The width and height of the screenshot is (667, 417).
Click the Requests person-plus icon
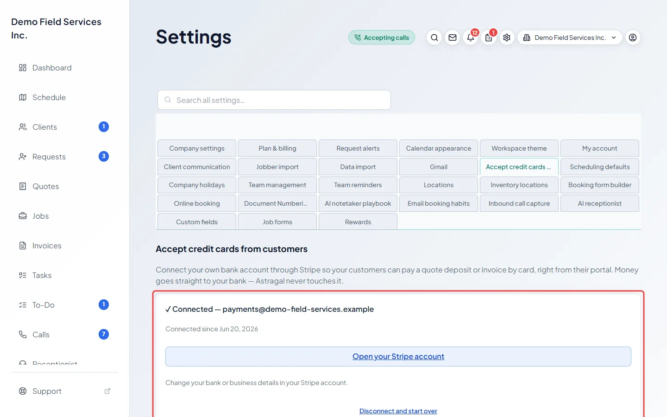[x=23, y=157]
